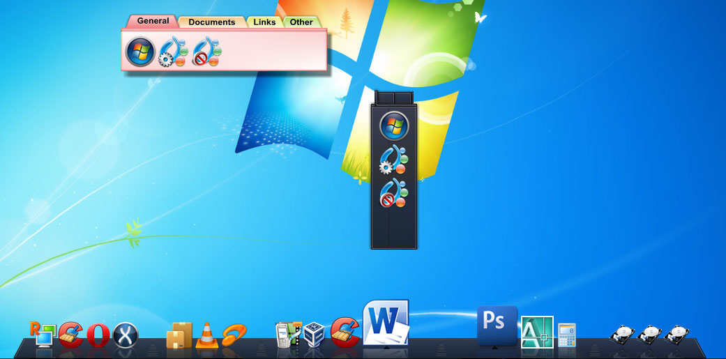Click red no-entry icon in pink tabbed dock

pos(206,52)
